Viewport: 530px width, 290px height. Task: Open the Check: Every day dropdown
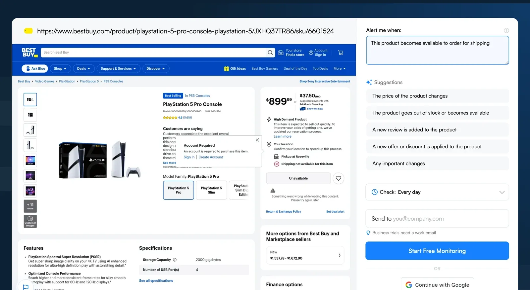437,192
